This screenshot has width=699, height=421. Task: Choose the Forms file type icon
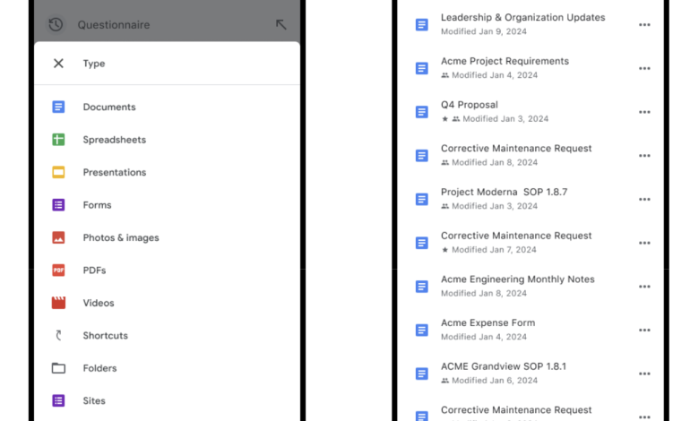click(x=58, y=205)
